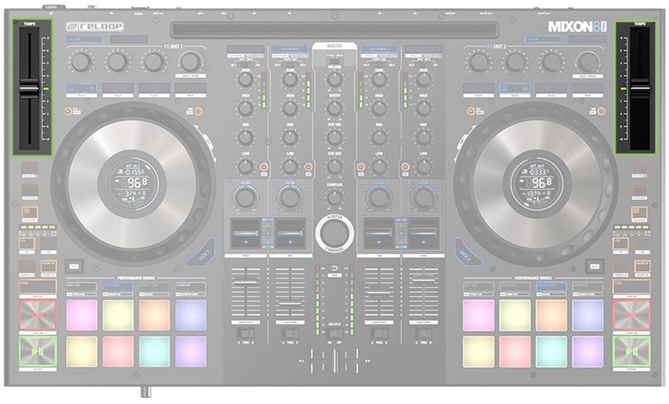Hit the right deck green play/pause button

(631, 351)
